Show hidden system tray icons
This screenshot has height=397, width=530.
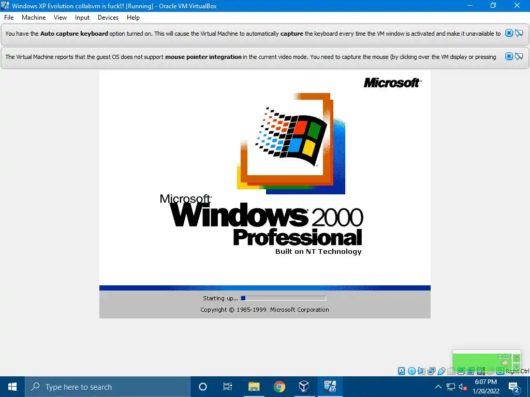click(x=438, y=387)
